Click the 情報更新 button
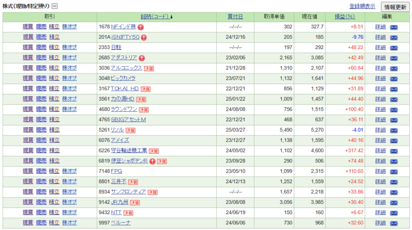The image size is (412, 230). click(395, 7)
